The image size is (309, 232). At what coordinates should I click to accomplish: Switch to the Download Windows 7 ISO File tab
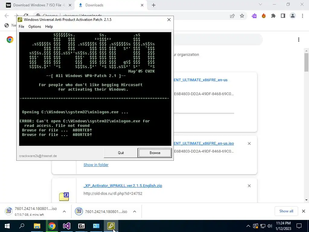39,5
